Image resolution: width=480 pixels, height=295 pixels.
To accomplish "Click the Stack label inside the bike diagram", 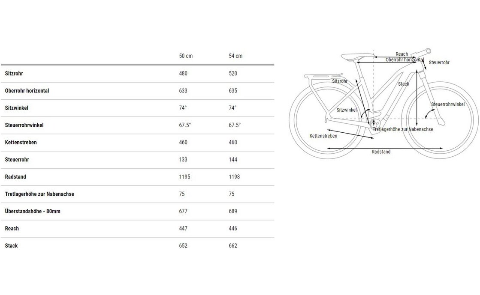I will click(403, 84).
